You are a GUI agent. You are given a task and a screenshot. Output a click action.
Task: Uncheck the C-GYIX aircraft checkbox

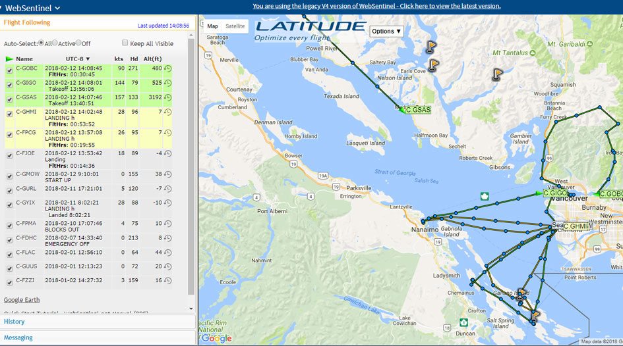(9, 205)
